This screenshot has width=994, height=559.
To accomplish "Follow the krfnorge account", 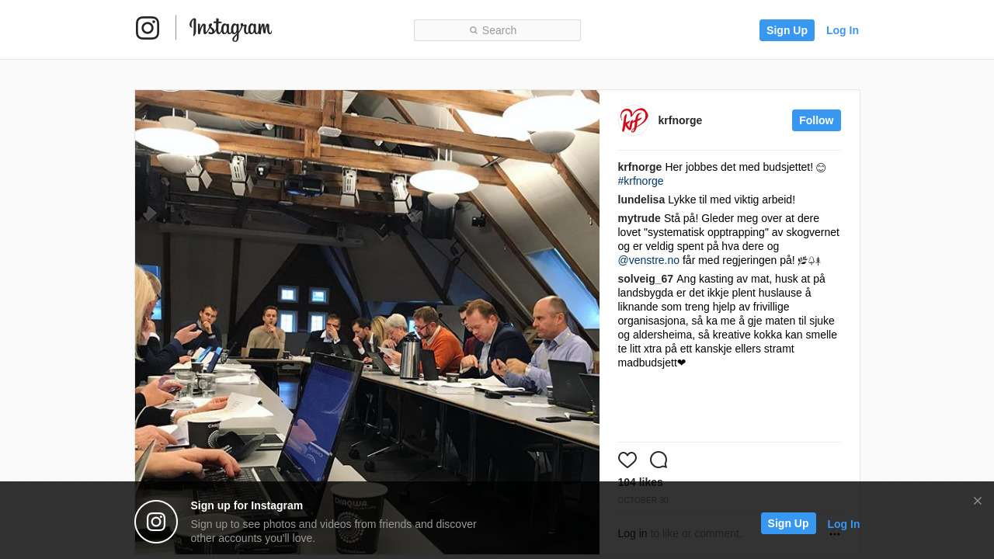I will tap(816, 120).
